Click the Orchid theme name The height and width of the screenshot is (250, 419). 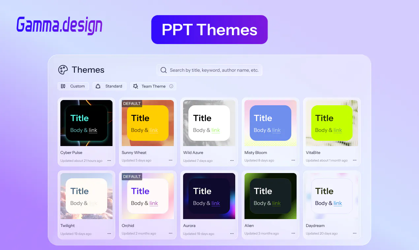128,226
